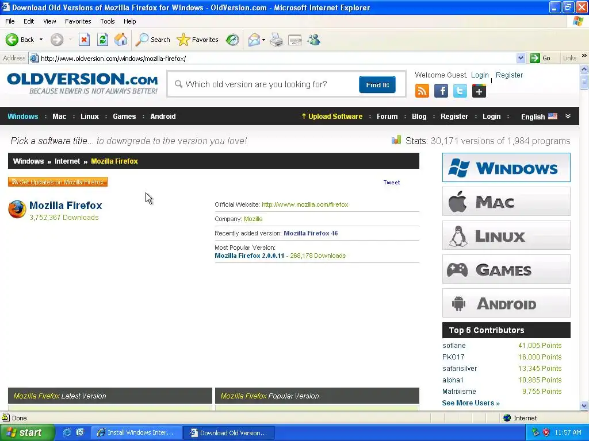Open contributor sofiane profile
This screenshot has width=589, height=441.
(454, 346)
